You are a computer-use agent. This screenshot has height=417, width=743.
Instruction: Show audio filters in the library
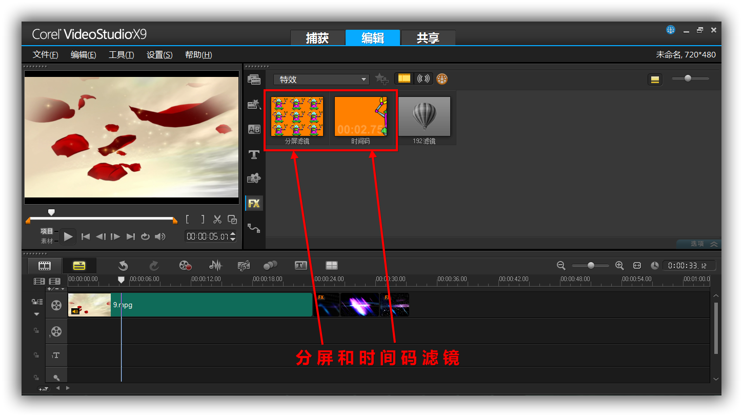[424, 78]
